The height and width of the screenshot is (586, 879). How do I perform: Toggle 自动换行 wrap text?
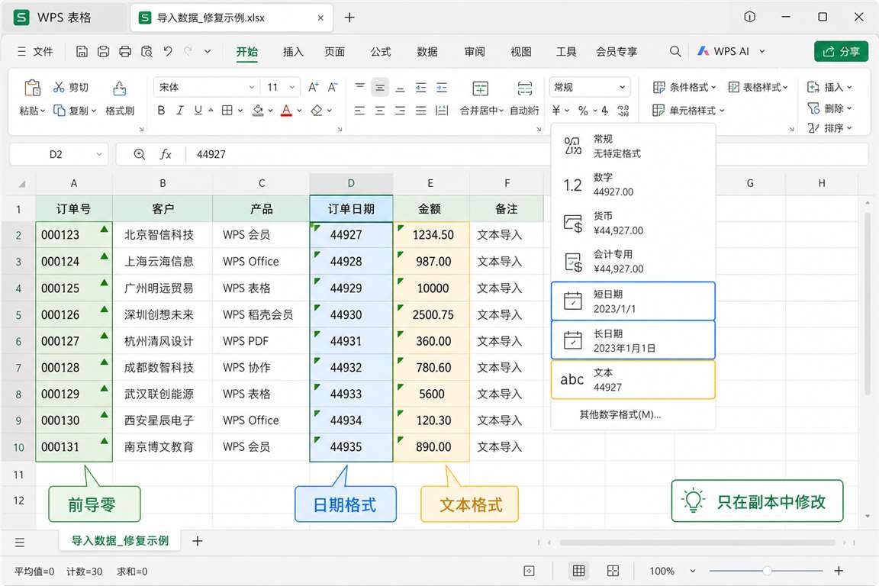(x=525, y=98)
